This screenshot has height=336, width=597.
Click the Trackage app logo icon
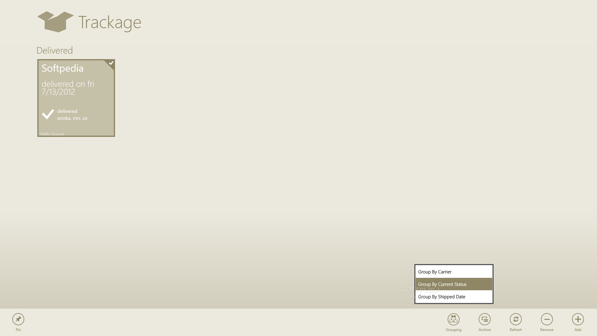55,21
